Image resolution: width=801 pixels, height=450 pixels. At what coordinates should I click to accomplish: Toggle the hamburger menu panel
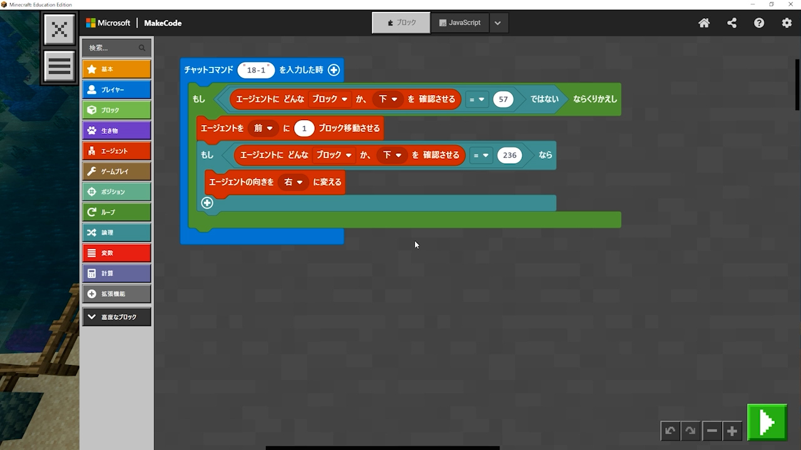pyautogui.click(x=59, y=66)
